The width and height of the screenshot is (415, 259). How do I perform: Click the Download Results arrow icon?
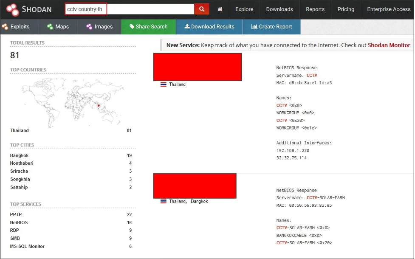coord(187,26)
